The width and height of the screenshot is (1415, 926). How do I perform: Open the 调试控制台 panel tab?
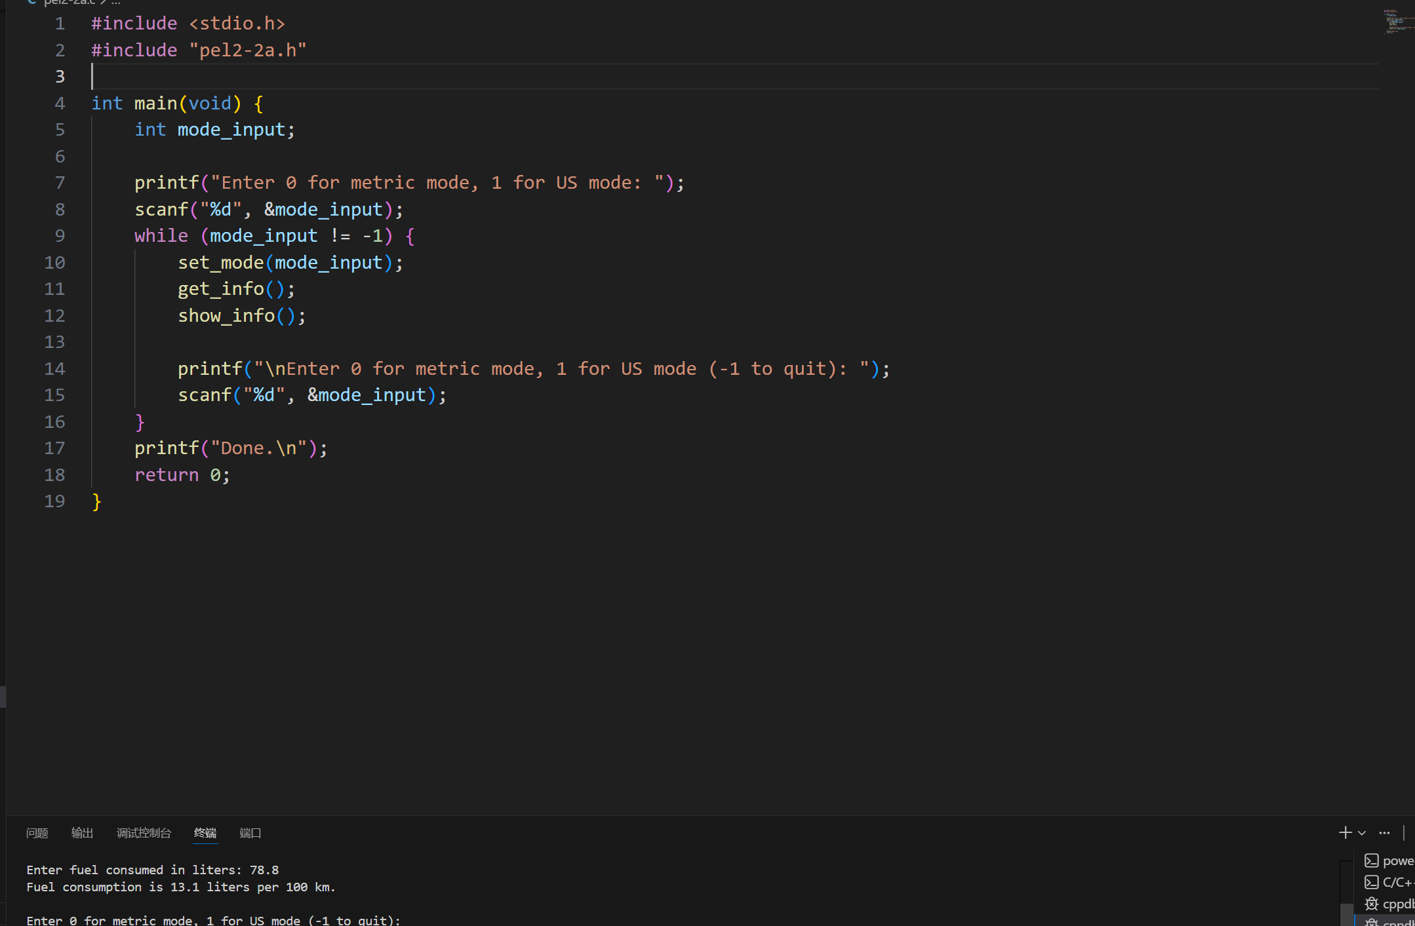144,833
